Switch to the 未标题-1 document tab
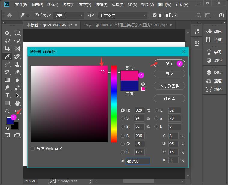 [50, 25]
